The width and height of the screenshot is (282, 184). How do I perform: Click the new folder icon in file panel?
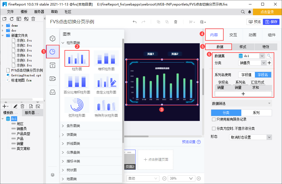(x=4, y=19)
